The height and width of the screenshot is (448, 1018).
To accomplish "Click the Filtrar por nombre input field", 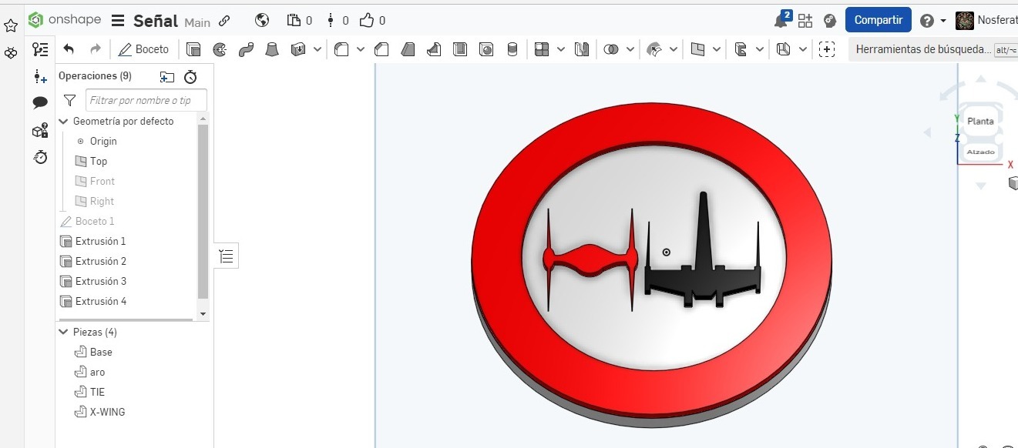I will click(x=146, y=100).
